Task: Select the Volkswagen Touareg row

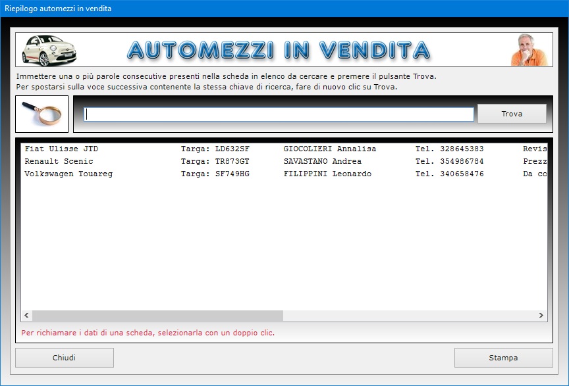Action: pos(284,174)
